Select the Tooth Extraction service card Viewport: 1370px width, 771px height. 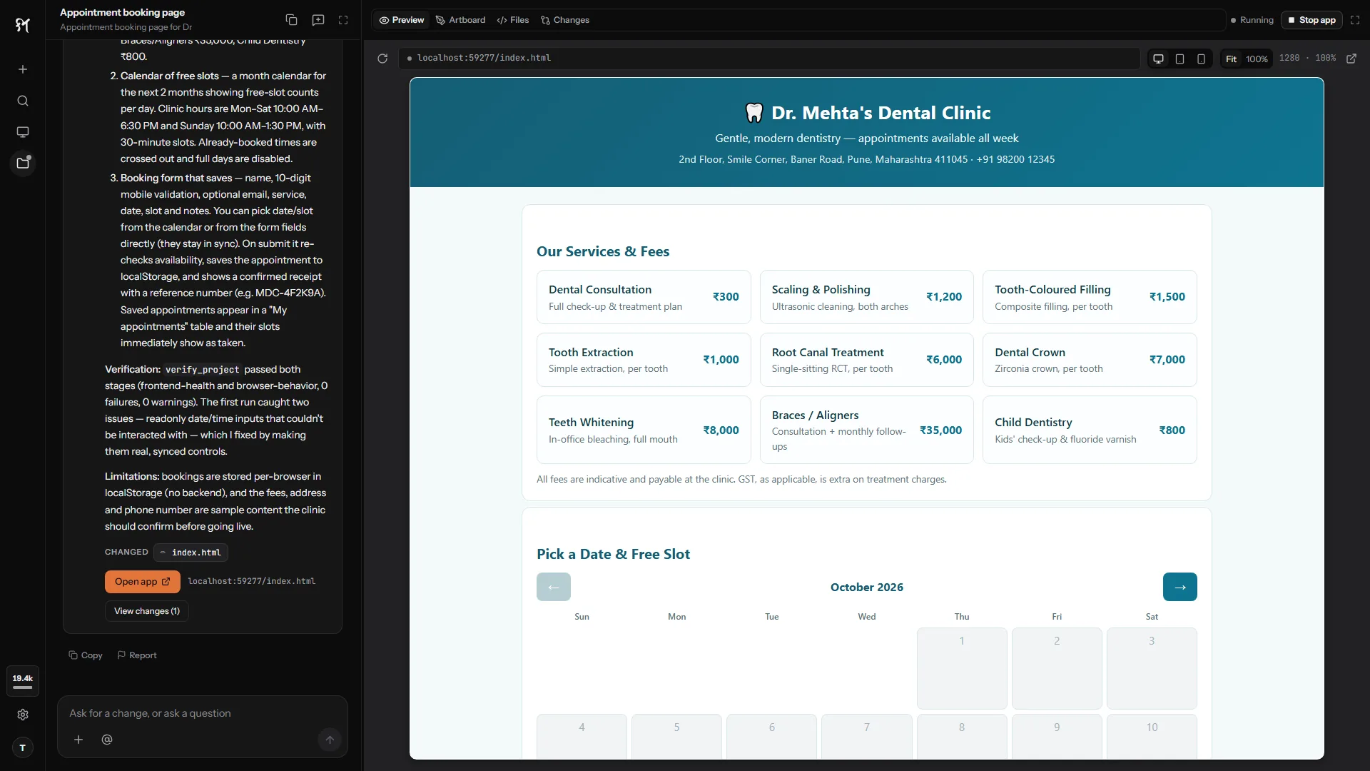(644, 360)
